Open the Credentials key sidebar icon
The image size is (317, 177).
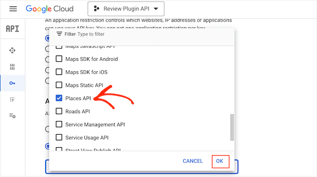tap(12, 83)
